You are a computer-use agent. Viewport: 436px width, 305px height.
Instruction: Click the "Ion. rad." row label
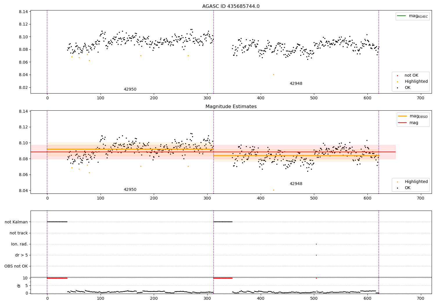(19, 244)
